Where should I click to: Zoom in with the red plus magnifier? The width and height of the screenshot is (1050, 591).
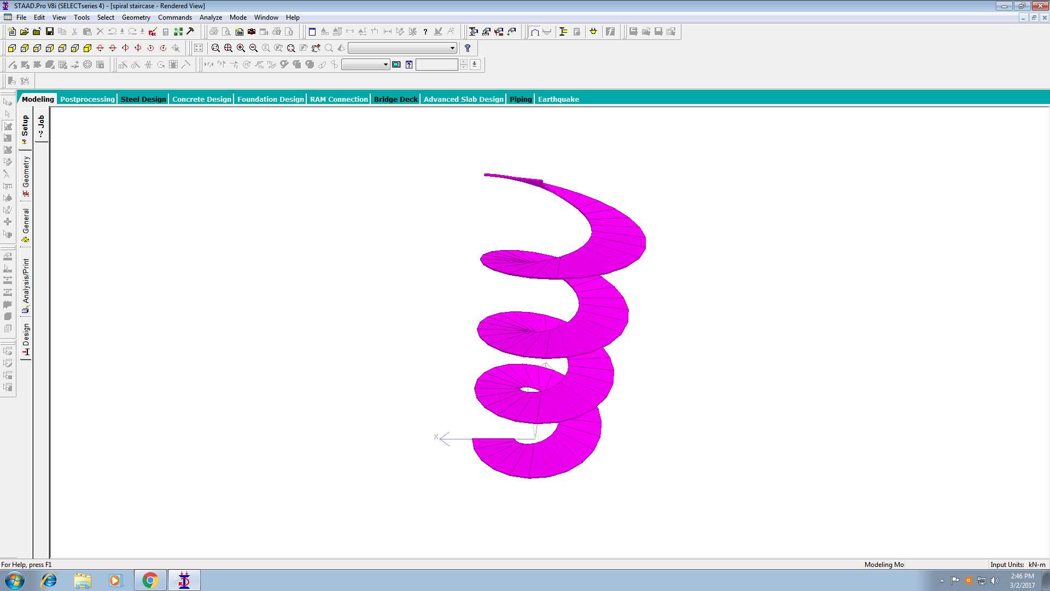pos(241,48)
